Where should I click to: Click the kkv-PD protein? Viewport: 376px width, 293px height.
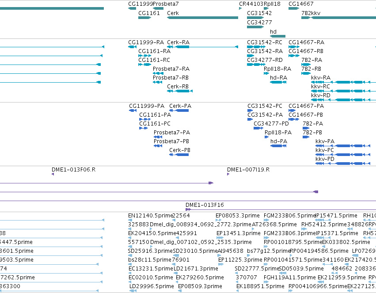(x=343, y=164)
